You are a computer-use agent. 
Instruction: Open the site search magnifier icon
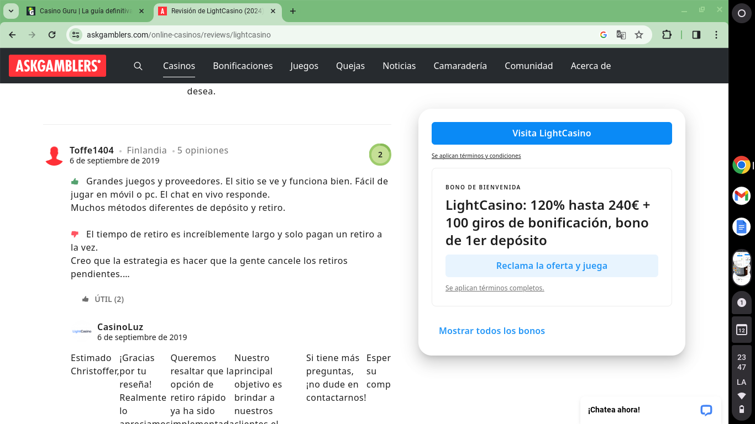[x=138, y=66]
